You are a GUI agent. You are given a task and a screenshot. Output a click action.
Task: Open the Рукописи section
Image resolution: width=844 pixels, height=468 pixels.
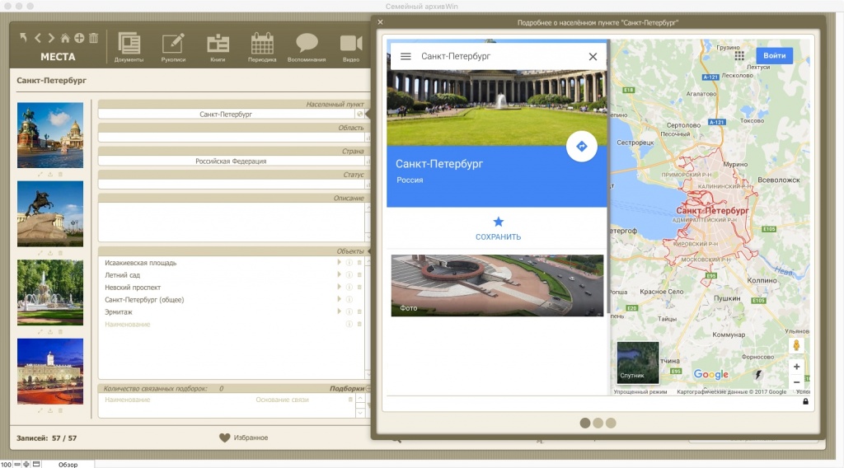click(x=173, y=48)
